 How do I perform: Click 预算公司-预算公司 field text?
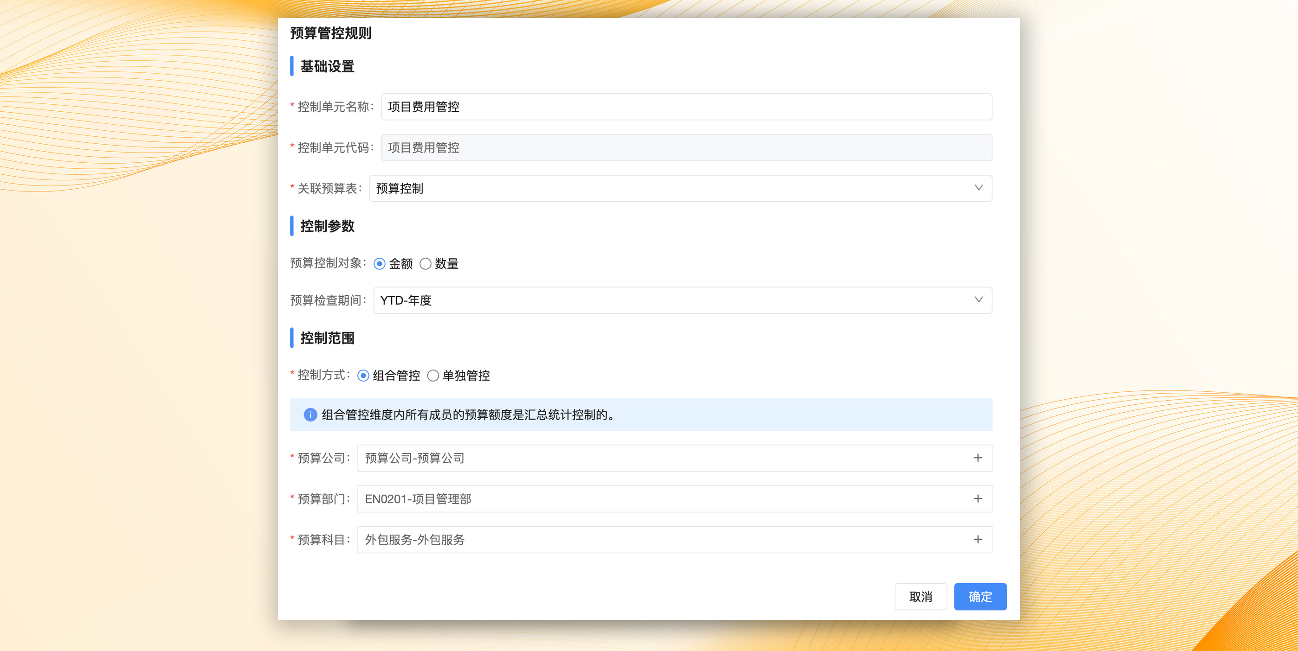(414, 458)
